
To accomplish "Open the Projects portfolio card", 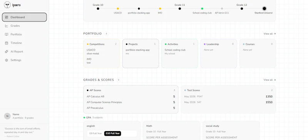I will 141,54.
